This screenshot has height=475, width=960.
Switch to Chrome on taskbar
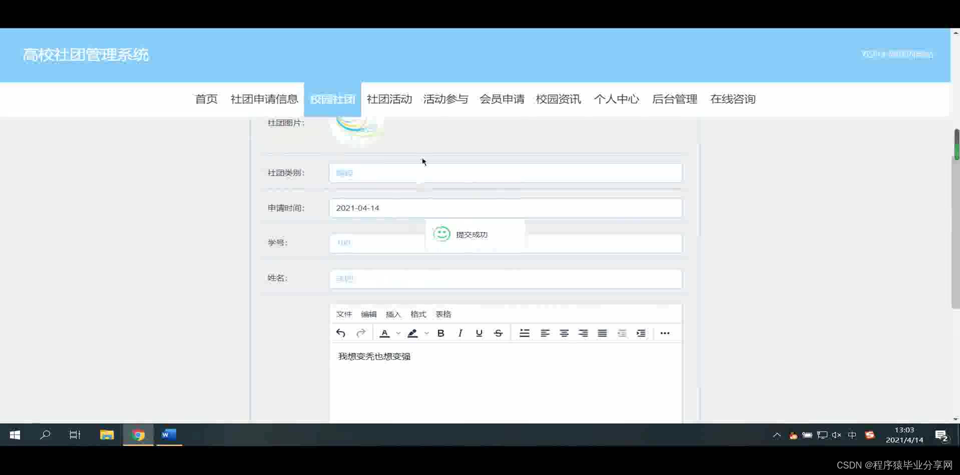pyautogui.click(x=138, y=435)
